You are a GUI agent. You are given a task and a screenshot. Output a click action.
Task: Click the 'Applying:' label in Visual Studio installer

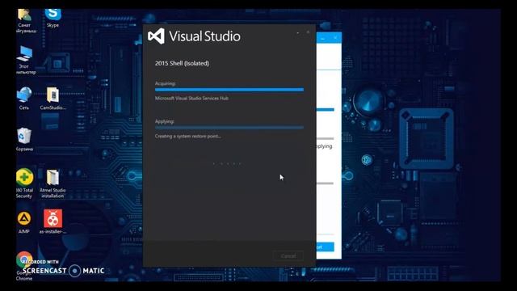pyautogui.click(x=165, y=121)
